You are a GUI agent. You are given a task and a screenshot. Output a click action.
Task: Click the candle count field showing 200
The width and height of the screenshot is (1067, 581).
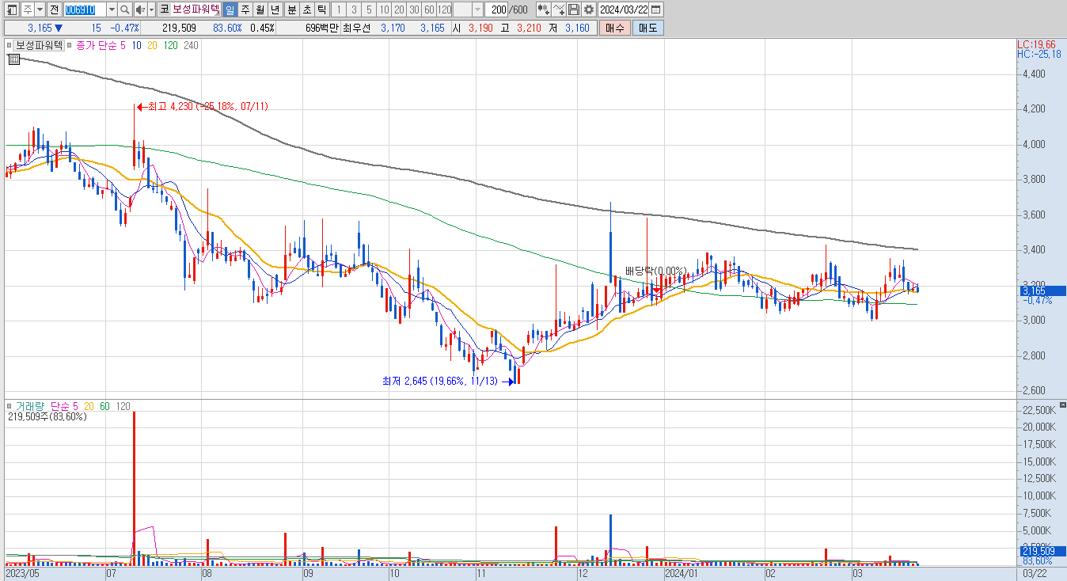point(497,9)
